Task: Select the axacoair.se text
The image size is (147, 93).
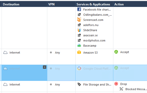Action: [90, 35]
